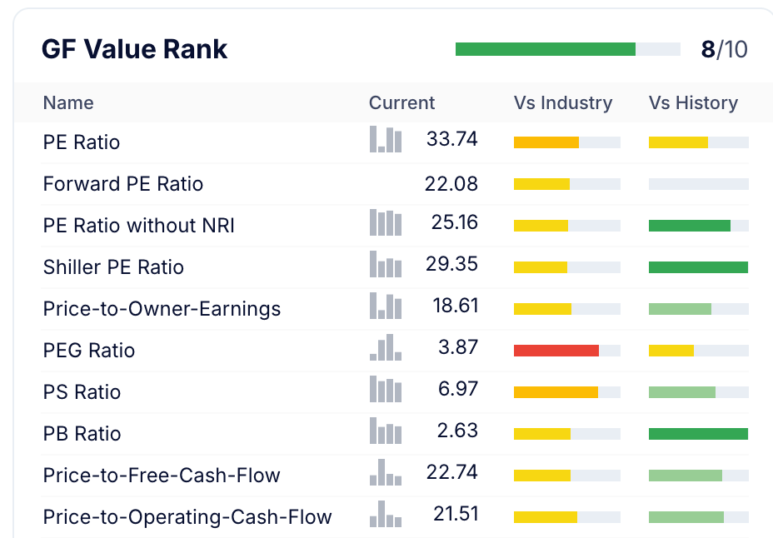The image size is (773, 538).
Task: Click Shiller PE Ratio Vs History green bar
Action: click(x=699, y=267)
